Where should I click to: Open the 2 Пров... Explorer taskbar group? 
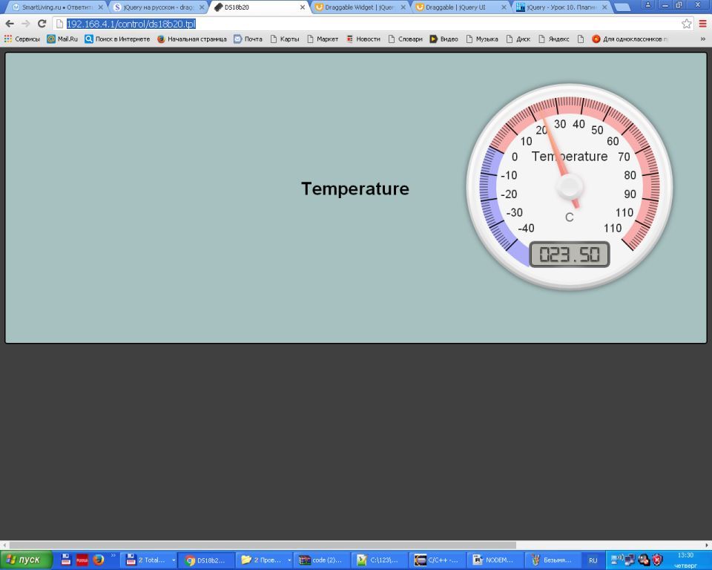click(x=265, y=560)
